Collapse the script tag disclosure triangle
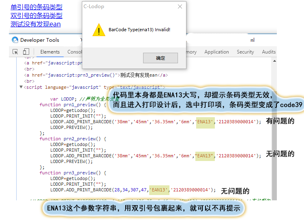Image resolution: width=304 pixels, height=221 pixels. pyautogui.click(x=21, y=87)
